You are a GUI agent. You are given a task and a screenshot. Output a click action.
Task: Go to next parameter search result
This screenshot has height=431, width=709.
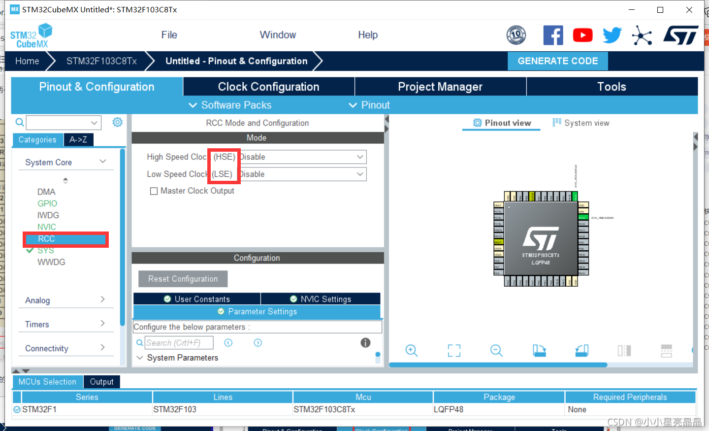(x=258, y=342)
